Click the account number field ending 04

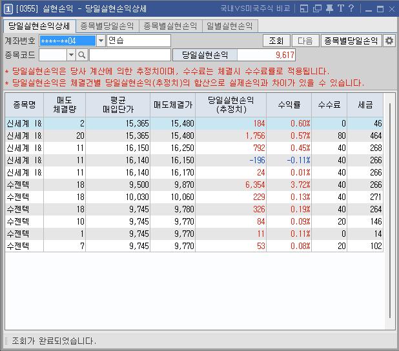point(68,41)
